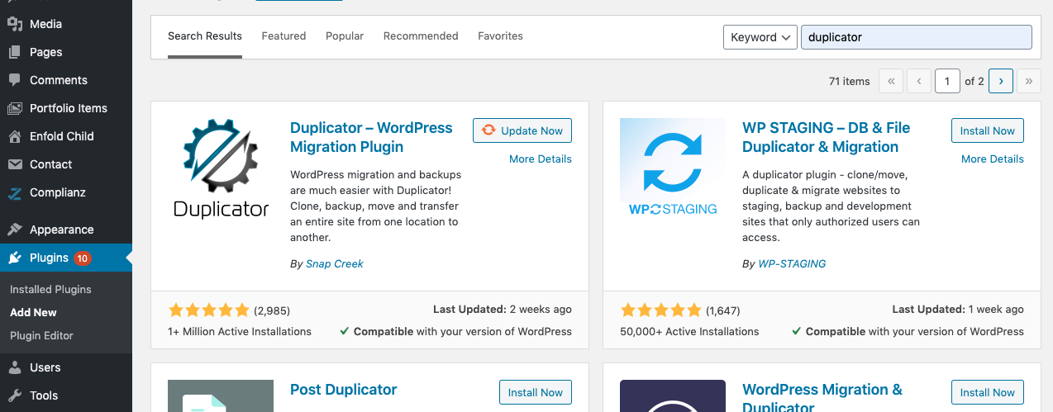This screenshot has width=1053, height=412.
Task: Install the WP STAGING plugin
Action: [988, 130]
